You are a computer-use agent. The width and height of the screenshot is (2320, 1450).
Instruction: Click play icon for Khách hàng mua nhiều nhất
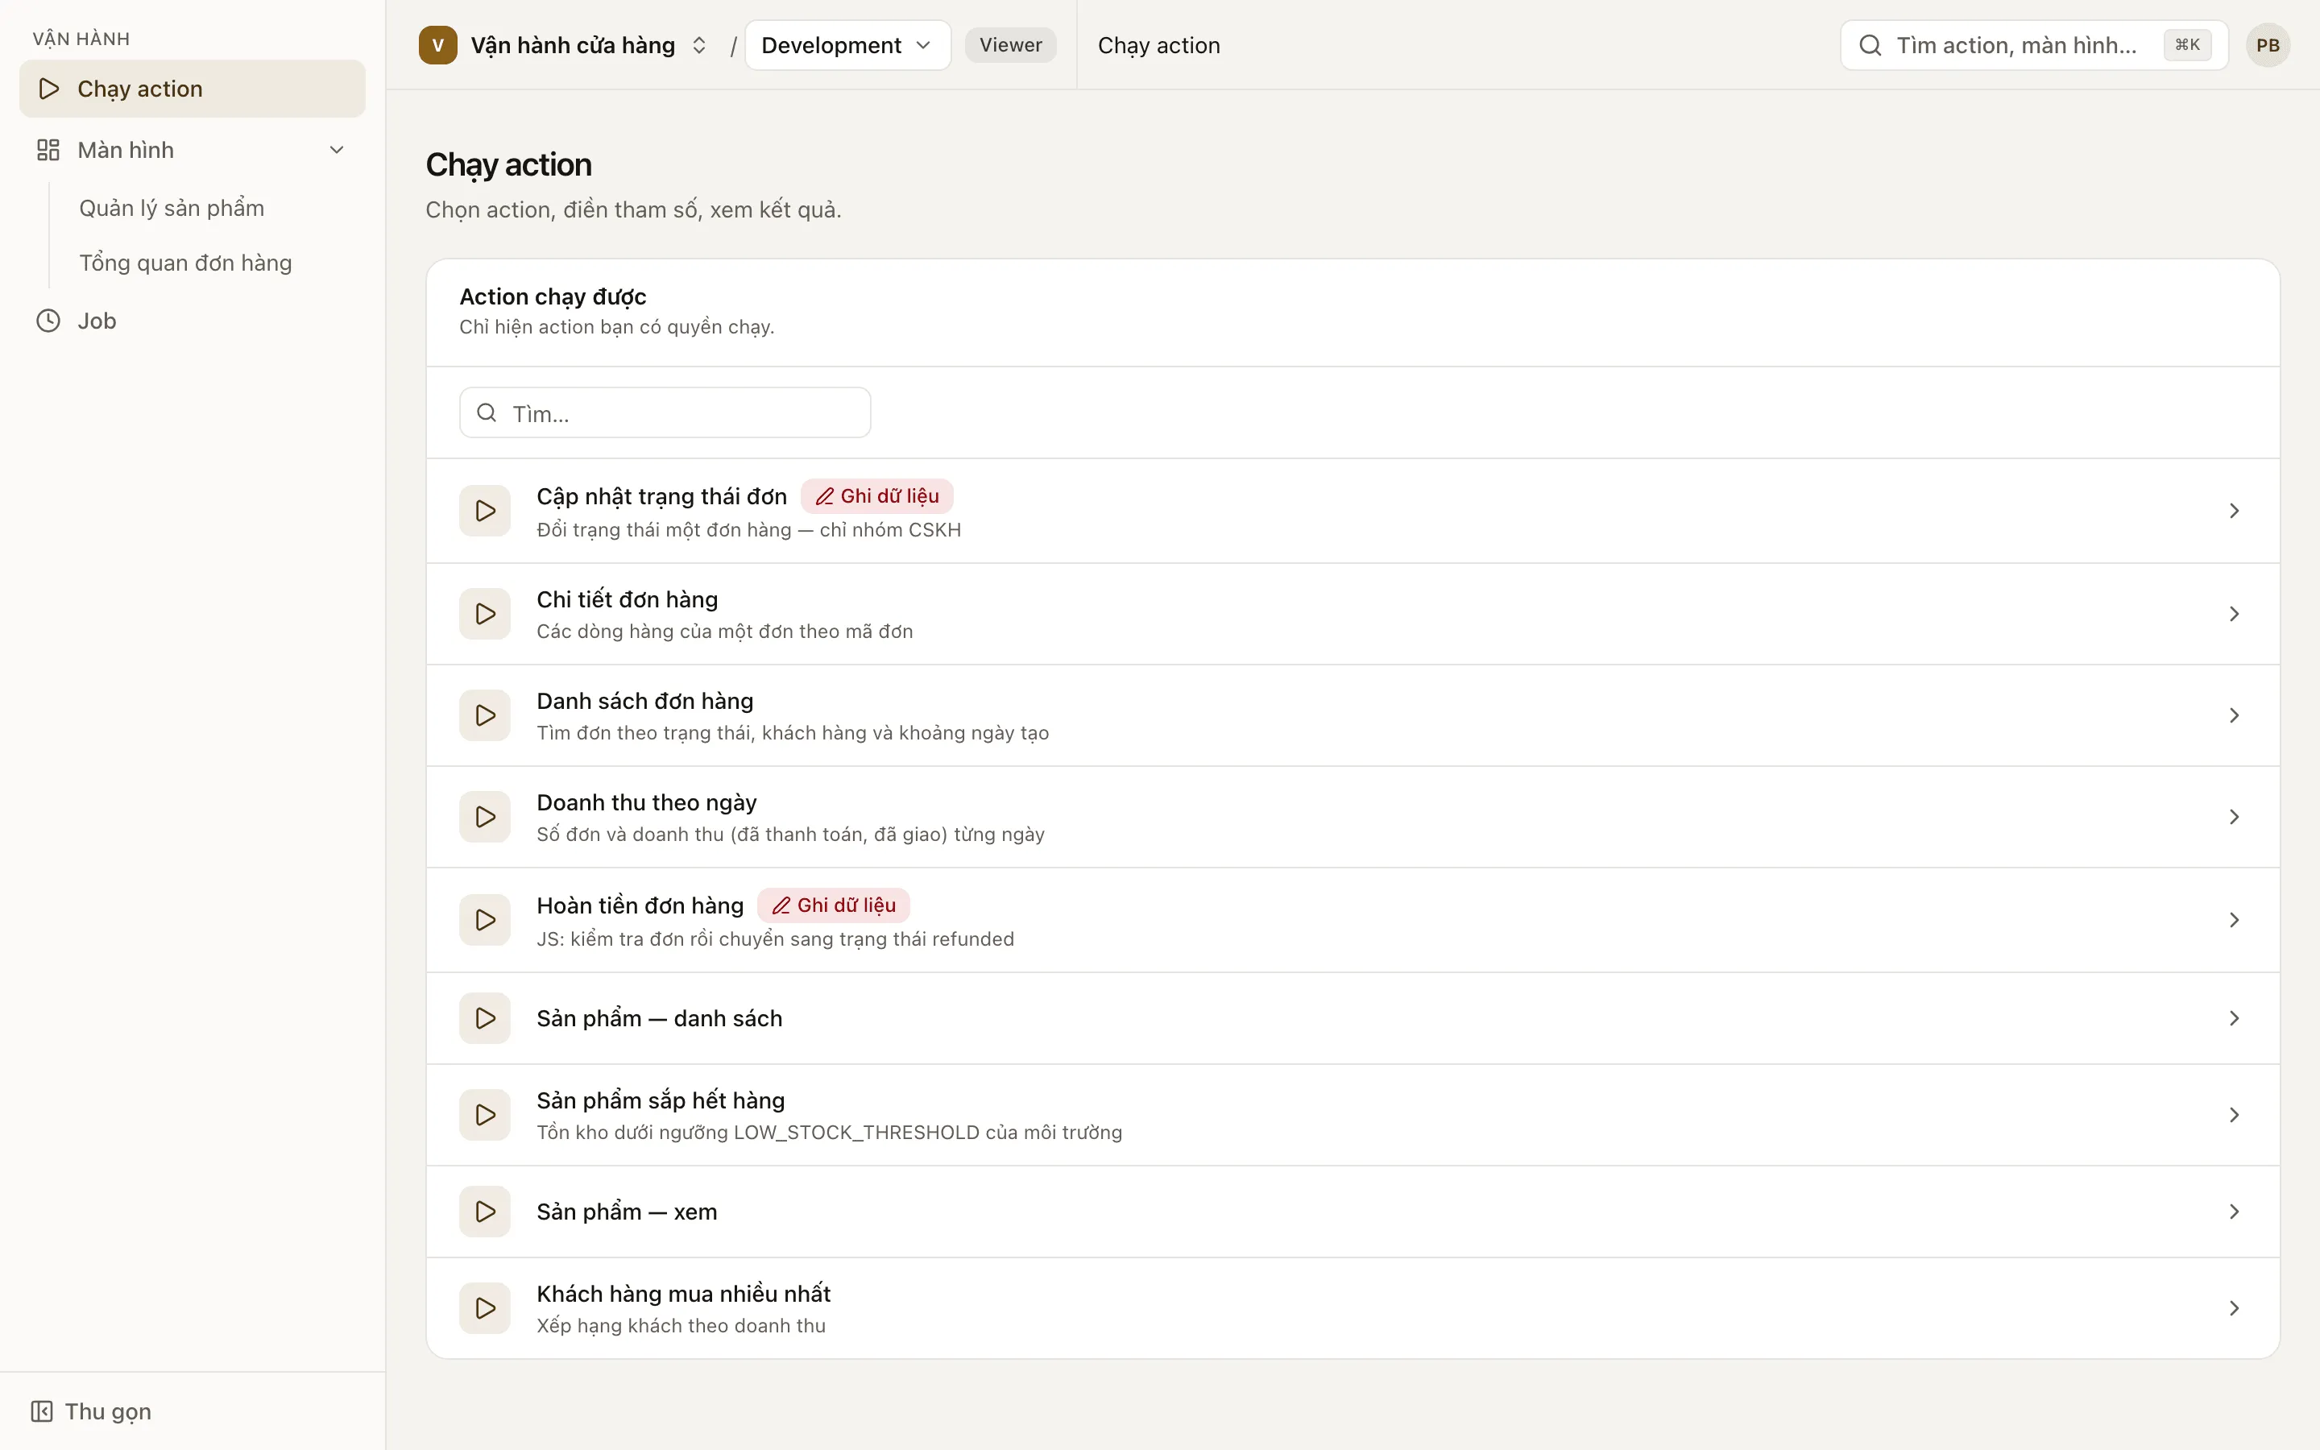[x=485, y=1309]
